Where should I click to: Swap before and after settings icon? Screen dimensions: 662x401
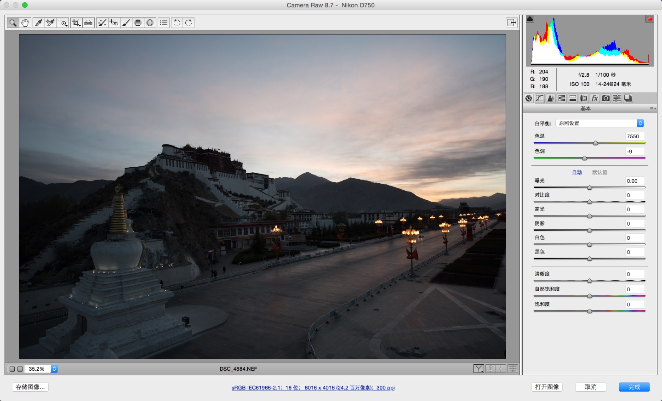(x=491, y=368)
